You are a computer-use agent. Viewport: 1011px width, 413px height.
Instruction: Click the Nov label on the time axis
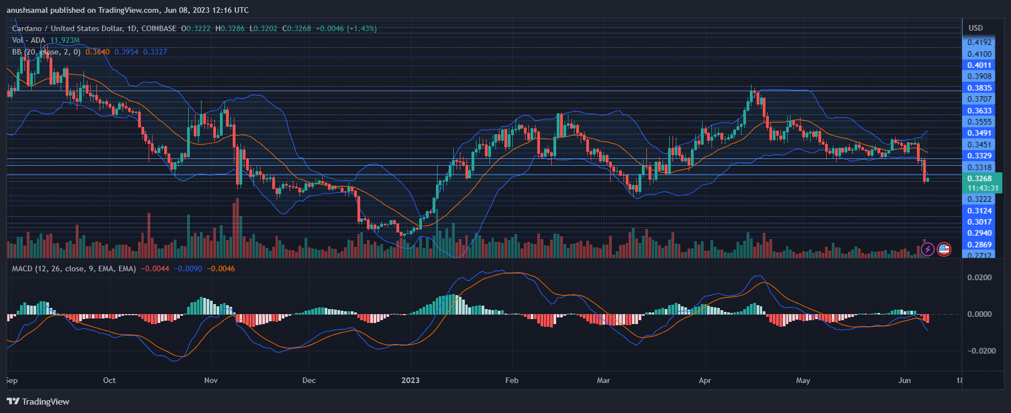point(211,380)
